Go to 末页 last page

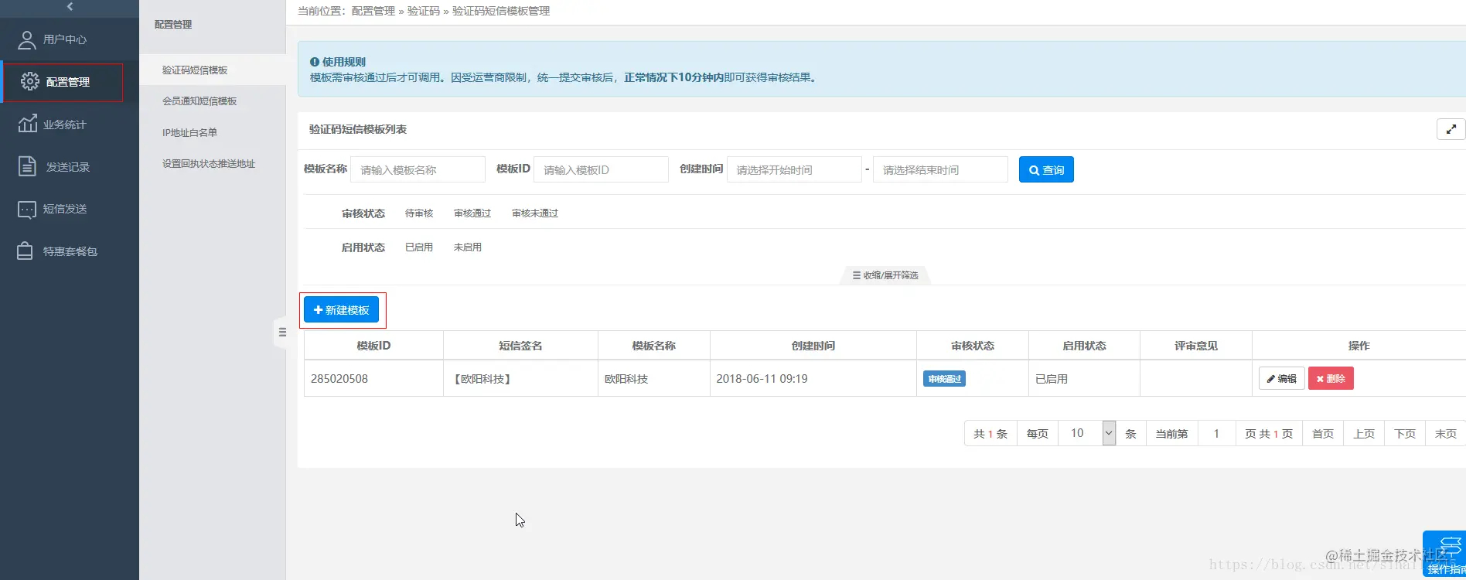tap(1446, 433)
